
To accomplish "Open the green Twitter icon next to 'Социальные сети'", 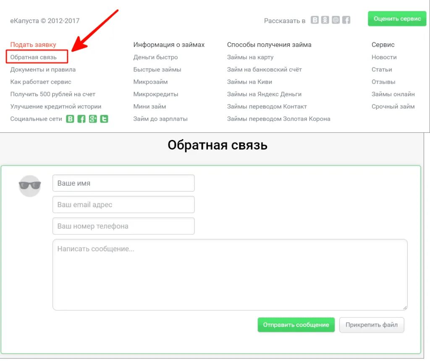I will click(x=104, y=119).
